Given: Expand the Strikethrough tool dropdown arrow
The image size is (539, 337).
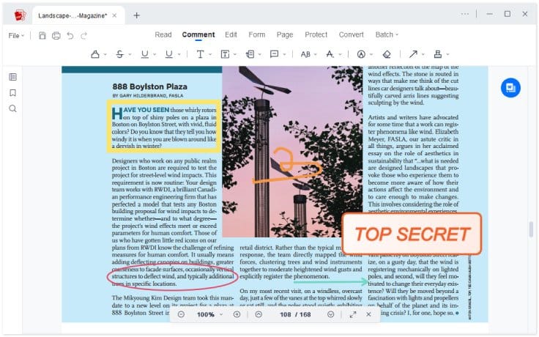Looking at the screenshot, I should [x=130, y=55].
